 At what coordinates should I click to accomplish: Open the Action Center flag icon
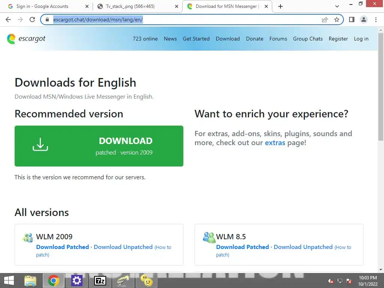(349, 281)
